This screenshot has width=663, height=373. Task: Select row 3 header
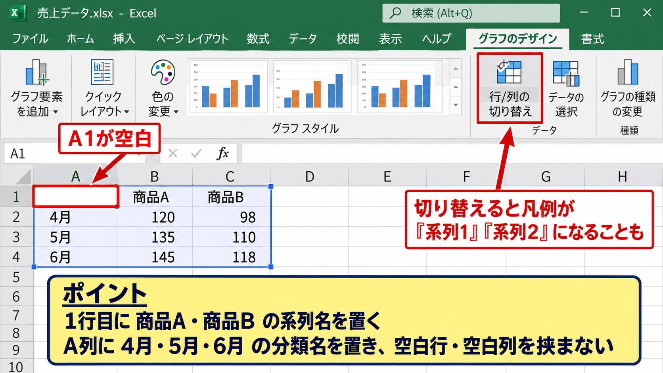(x=16, y=237)
